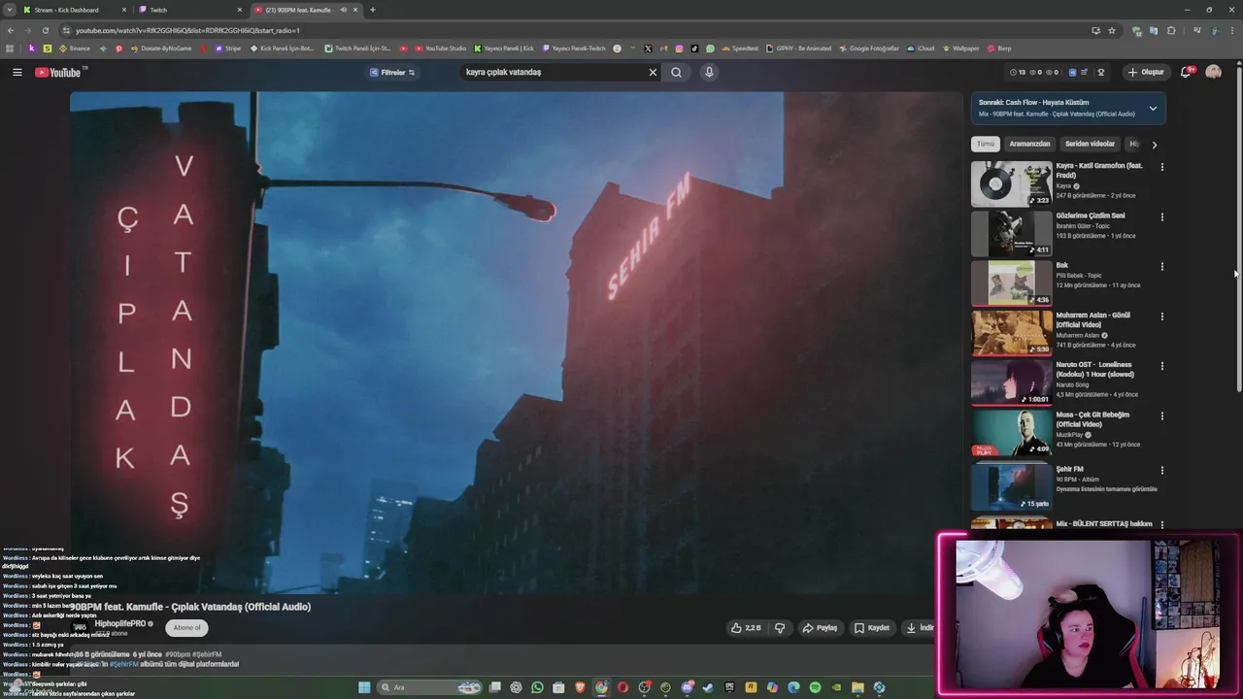
Task: Open the Windows Start menu
Action: [364, 687]
